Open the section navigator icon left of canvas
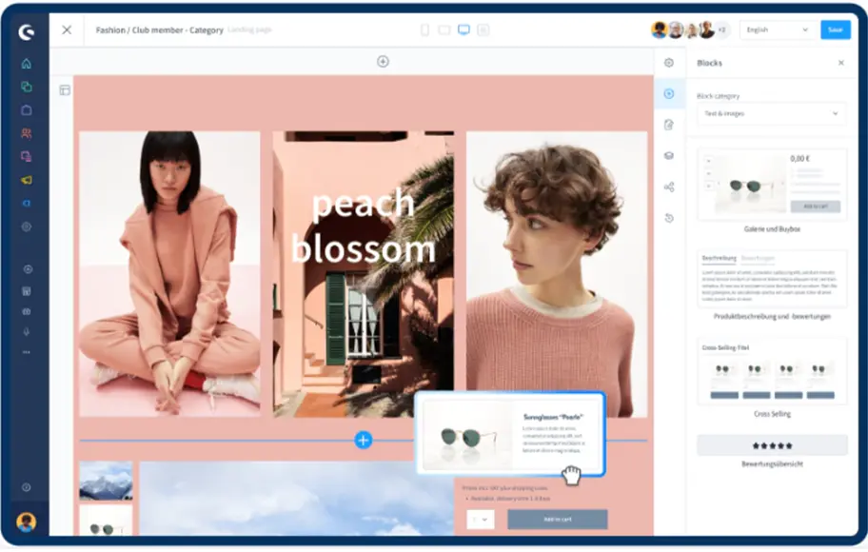The image size is (868, 552). tap(65, 90)
